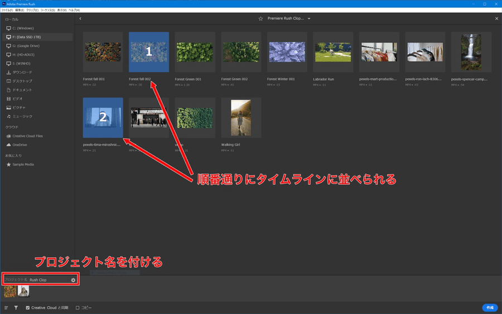Toggle the Creative Cloud と同期 checkbox
Screen dimensions: 502x314
pos(28,307)
